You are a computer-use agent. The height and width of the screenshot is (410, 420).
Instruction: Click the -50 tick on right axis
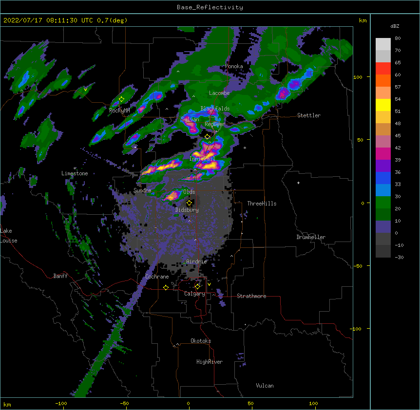[x=358, y=266]
